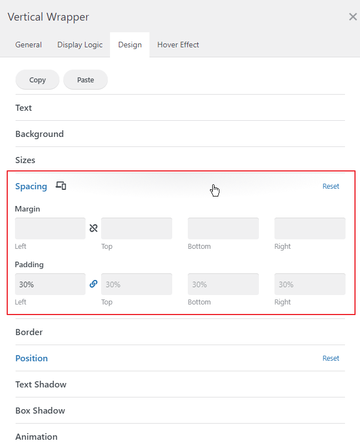This screenshot has height=447, width=360.
Task: Focus the Margin Top field
Action: tap(137, 228)
